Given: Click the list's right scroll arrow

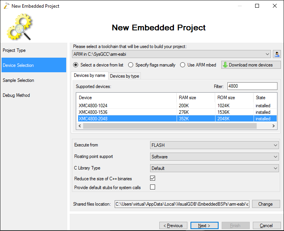Looking at the screenshot, I should tap(274, 126).
